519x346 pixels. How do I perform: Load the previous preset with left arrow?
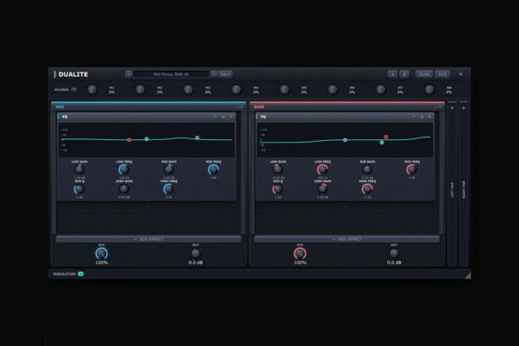(x=129, y=74)
